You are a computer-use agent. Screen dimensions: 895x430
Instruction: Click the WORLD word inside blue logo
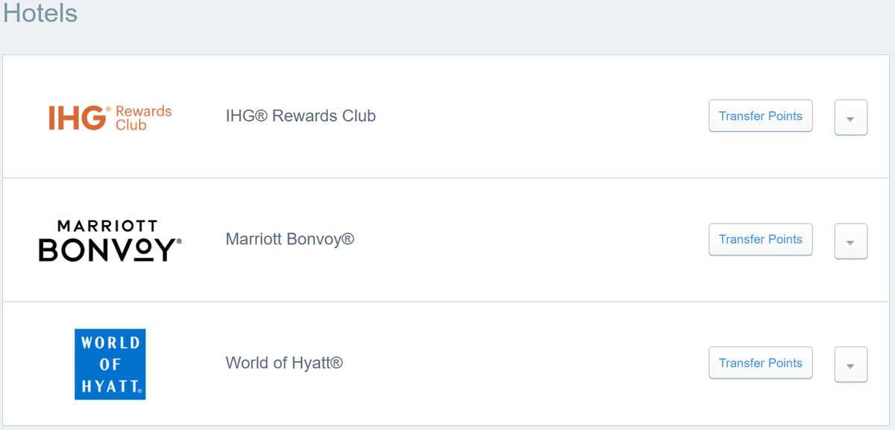coord(110,343)
